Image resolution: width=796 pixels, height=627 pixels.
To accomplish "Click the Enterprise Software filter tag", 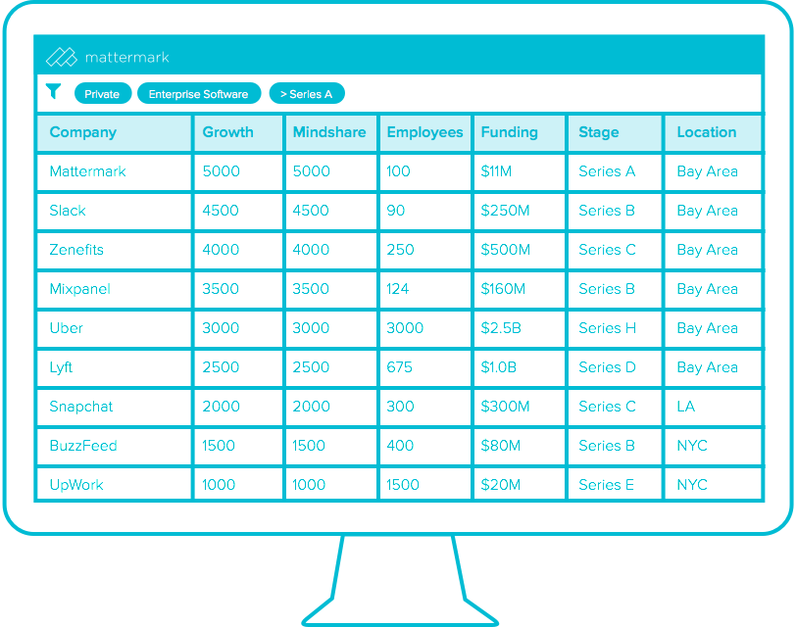I will 199,94.
